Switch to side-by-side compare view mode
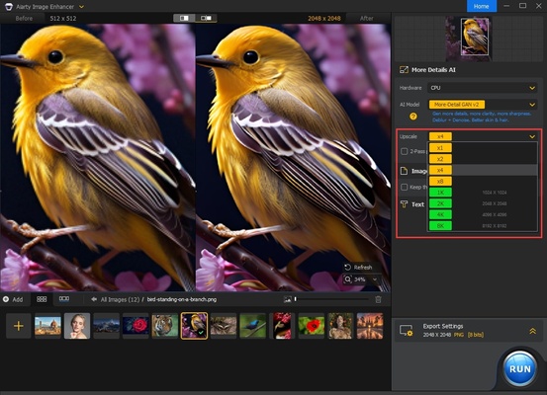This screenshot has width=547, height=395. pos(206,18)
